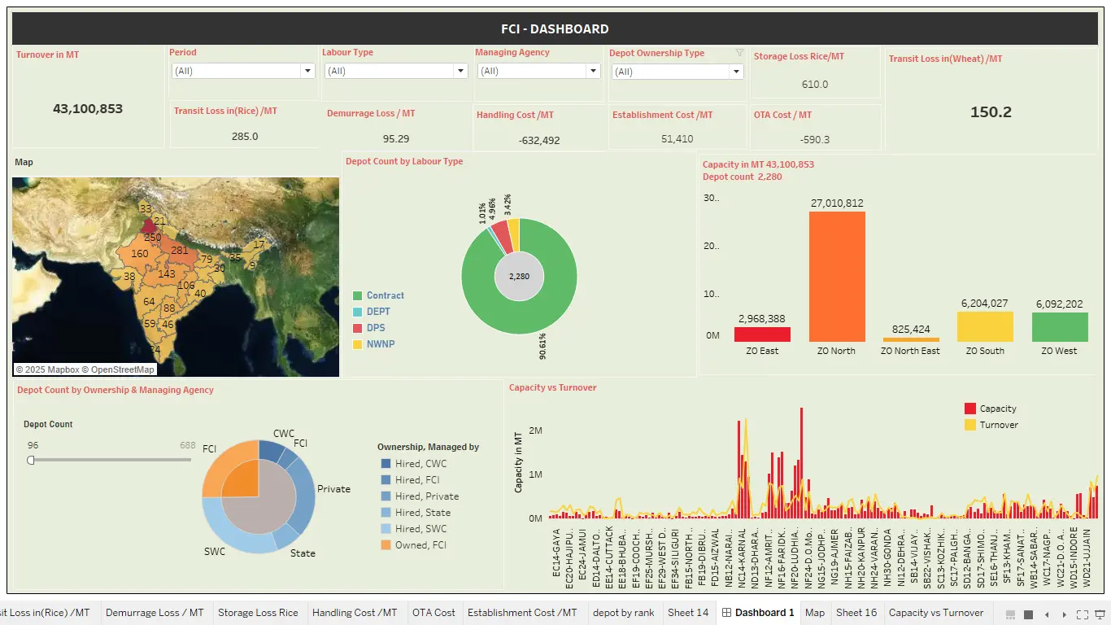Select the ZO West green bar

click(1060, 327)
